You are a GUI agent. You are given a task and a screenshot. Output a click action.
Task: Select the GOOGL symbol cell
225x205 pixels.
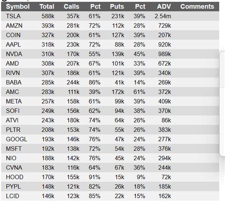coord(17,139)
